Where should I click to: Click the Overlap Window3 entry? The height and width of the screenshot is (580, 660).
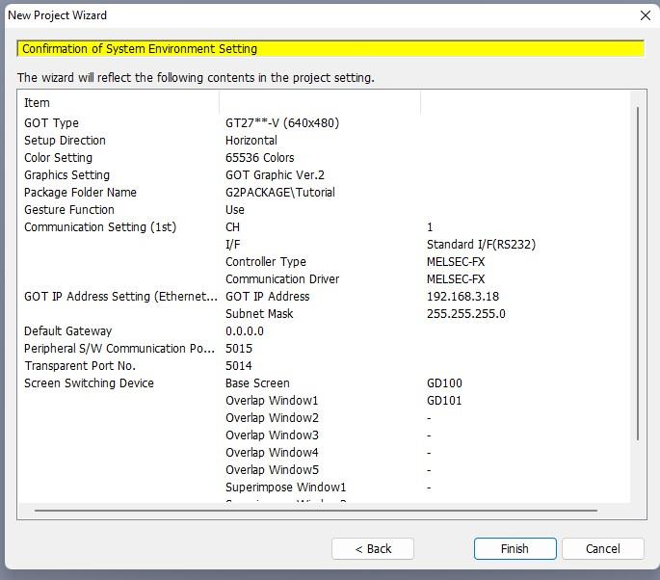[272, 435]
